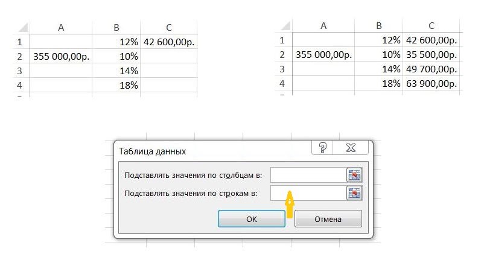Click the select-all corner of the right-hand table
The width and height of the screenshot is (484, 272).
pos(283,25)
